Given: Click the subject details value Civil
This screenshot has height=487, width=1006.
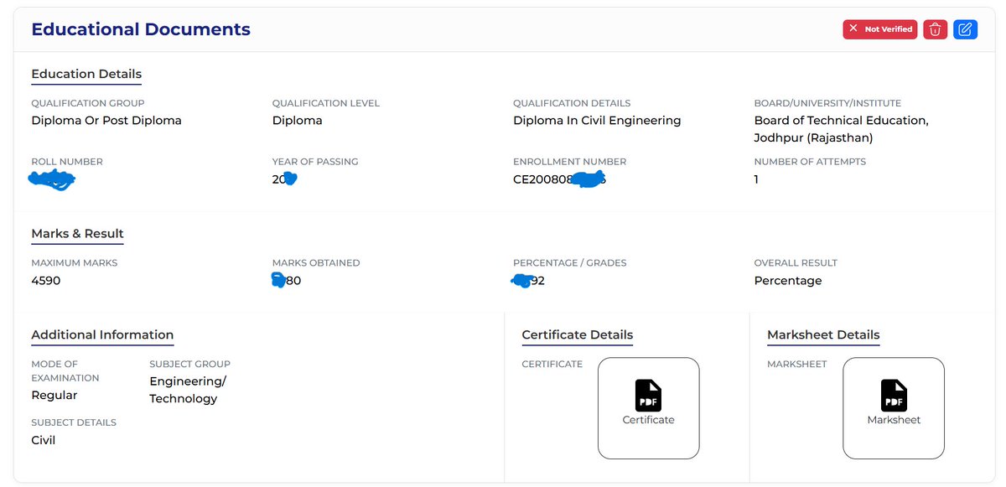Looking at the screenshot, I should [x=44, y=440].
